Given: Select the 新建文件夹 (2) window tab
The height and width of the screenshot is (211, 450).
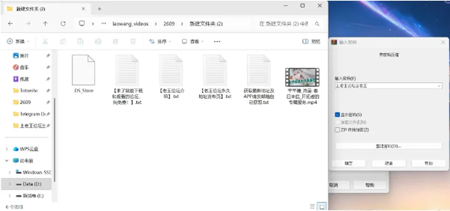Looking at the screenshot, I should pos(46,9).
